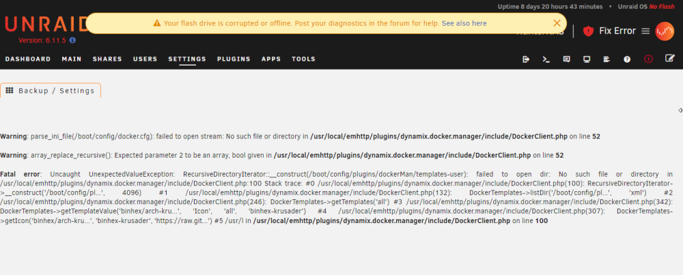
Task: Click the array_replace_recursive Warning line
Action: point(282,155)
